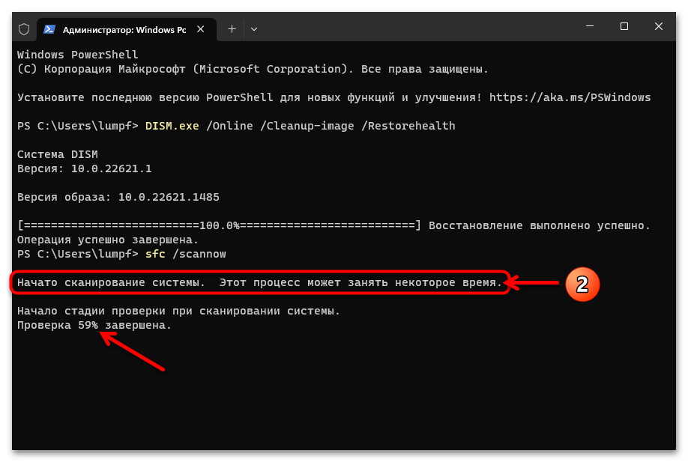The width and height of the screenshot is (688, 462).
Task: Click the 'sfc /scannow' command text
Action: pyautogui.click(x=186, y=255)
